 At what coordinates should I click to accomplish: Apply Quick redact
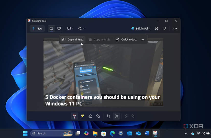[x=126, y=40]
